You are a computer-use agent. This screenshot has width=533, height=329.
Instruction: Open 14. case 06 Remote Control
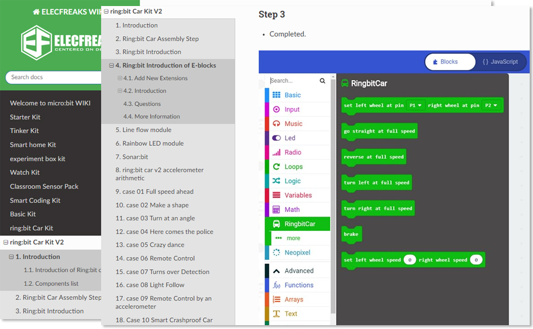tap(155, 258)
